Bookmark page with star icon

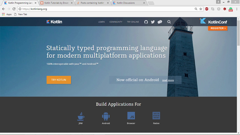click(201, 9)
